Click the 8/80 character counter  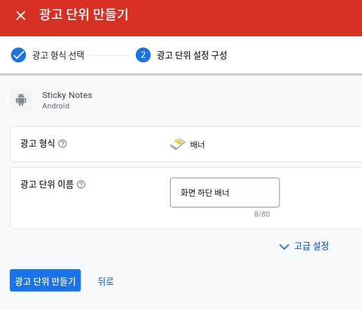click(262, 214)
